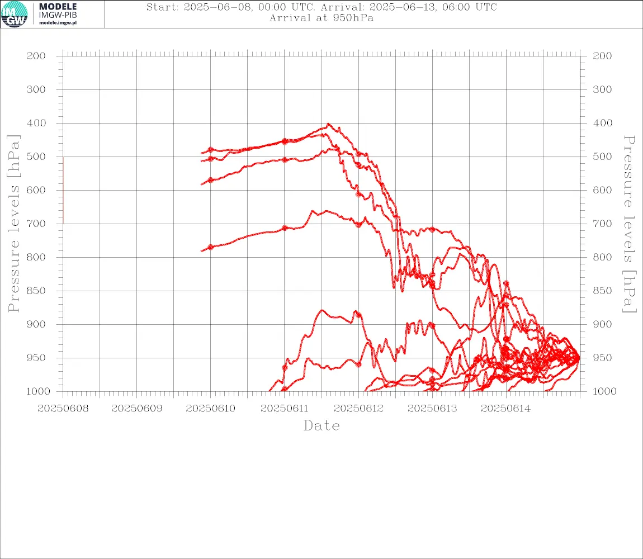Click the right 'Pressure levels [hPa]' axis title
The height and width of the screenshot is (559, 643).
pyautogui.click(x=630, y=224)
